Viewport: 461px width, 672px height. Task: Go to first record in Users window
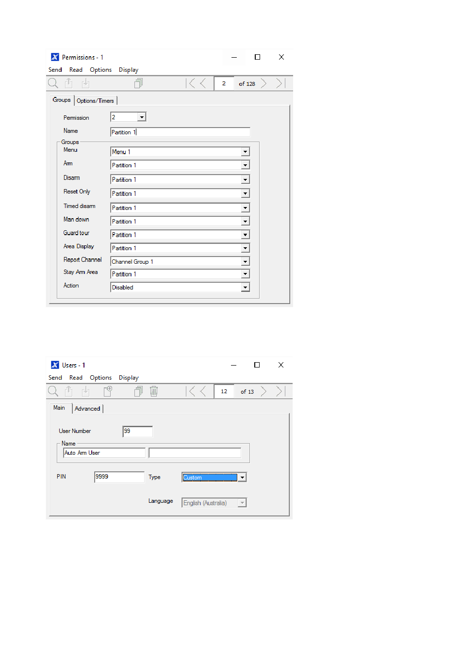(191, 391)
